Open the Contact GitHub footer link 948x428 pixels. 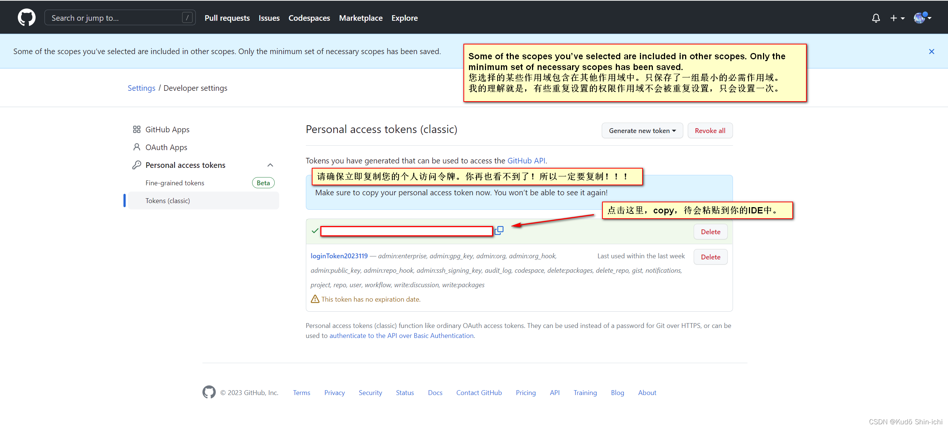tap(479, 392)
